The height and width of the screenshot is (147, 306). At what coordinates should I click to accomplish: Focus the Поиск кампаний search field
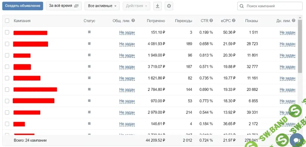270,6
